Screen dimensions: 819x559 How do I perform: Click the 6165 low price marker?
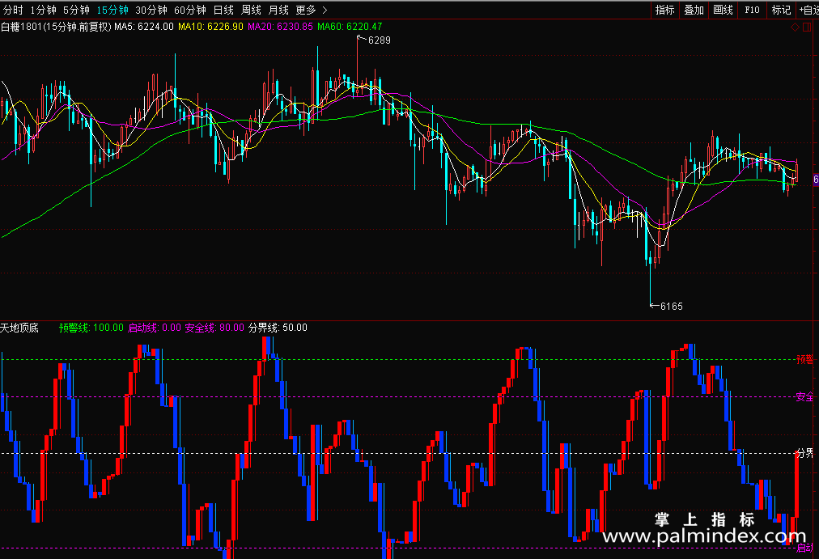[x=671, y=307]
